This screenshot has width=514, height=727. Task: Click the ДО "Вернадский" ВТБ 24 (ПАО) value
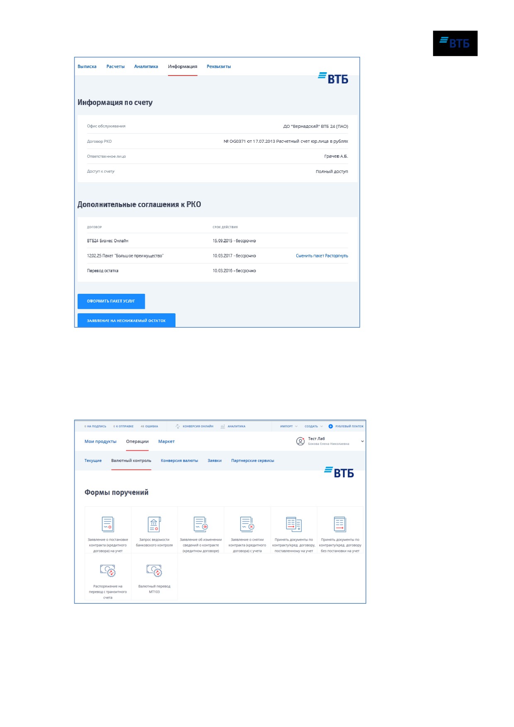point(316,126)
